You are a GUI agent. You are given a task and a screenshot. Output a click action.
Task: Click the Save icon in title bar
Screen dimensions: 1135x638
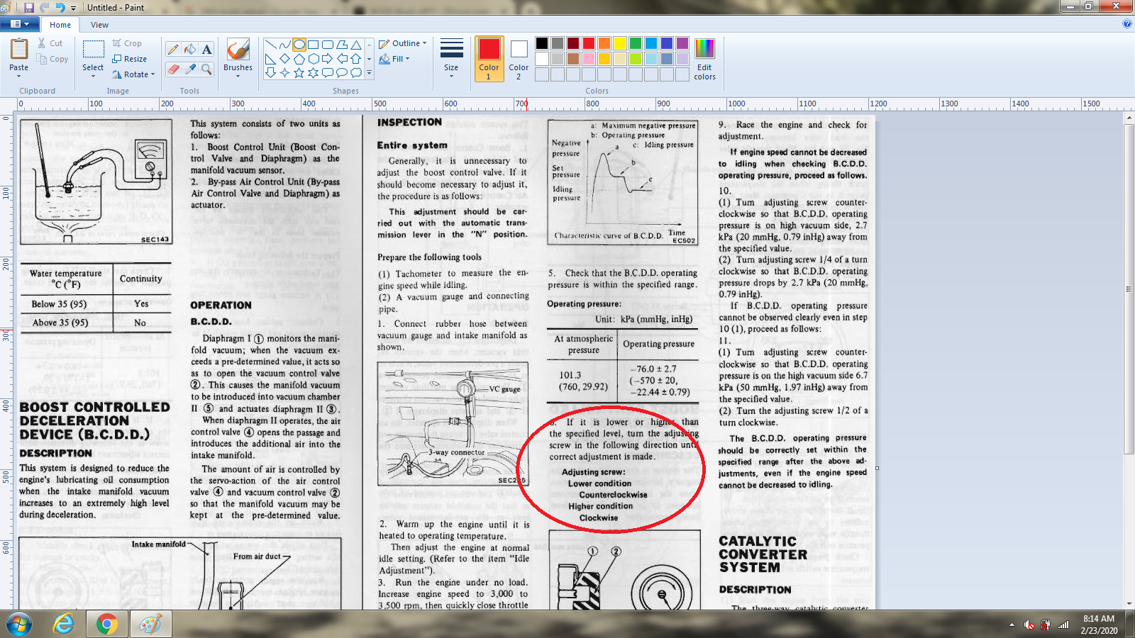29,7
